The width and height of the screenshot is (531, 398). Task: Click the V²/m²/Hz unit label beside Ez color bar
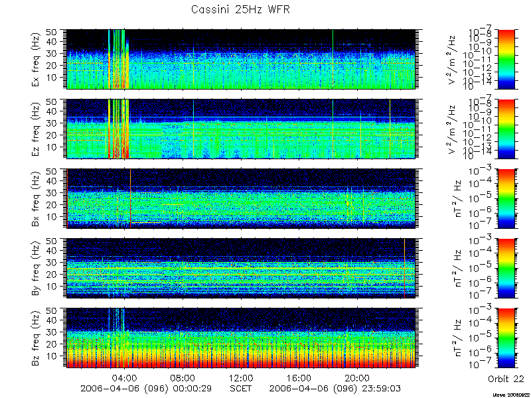coord(453,129)
